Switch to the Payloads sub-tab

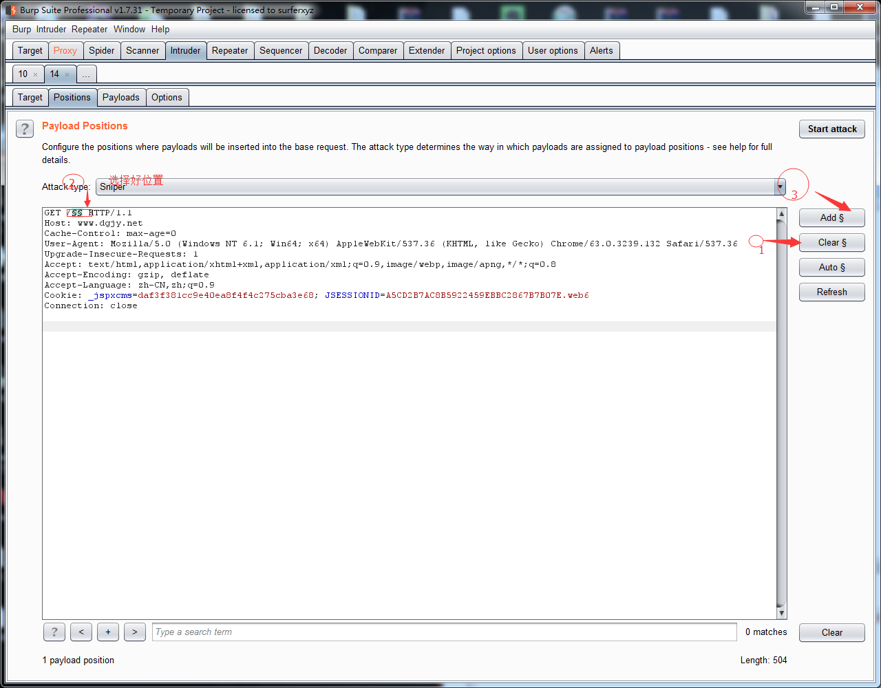point(121,97)
